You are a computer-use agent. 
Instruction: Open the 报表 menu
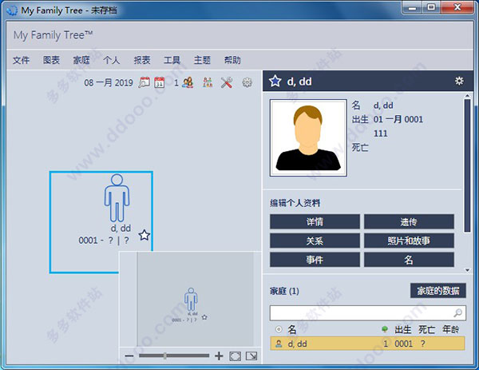[x=142, y=60]
